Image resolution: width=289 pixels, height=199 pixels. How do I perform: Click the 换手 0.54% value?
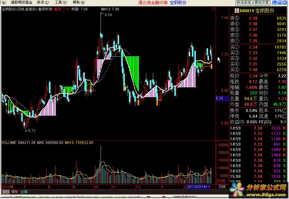pyautogui.click(x=252, y=111)
